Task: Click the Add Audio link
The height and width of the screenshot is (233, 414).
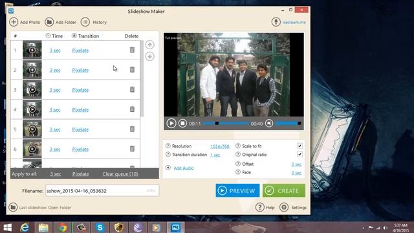Action: (x=184, y=168)
